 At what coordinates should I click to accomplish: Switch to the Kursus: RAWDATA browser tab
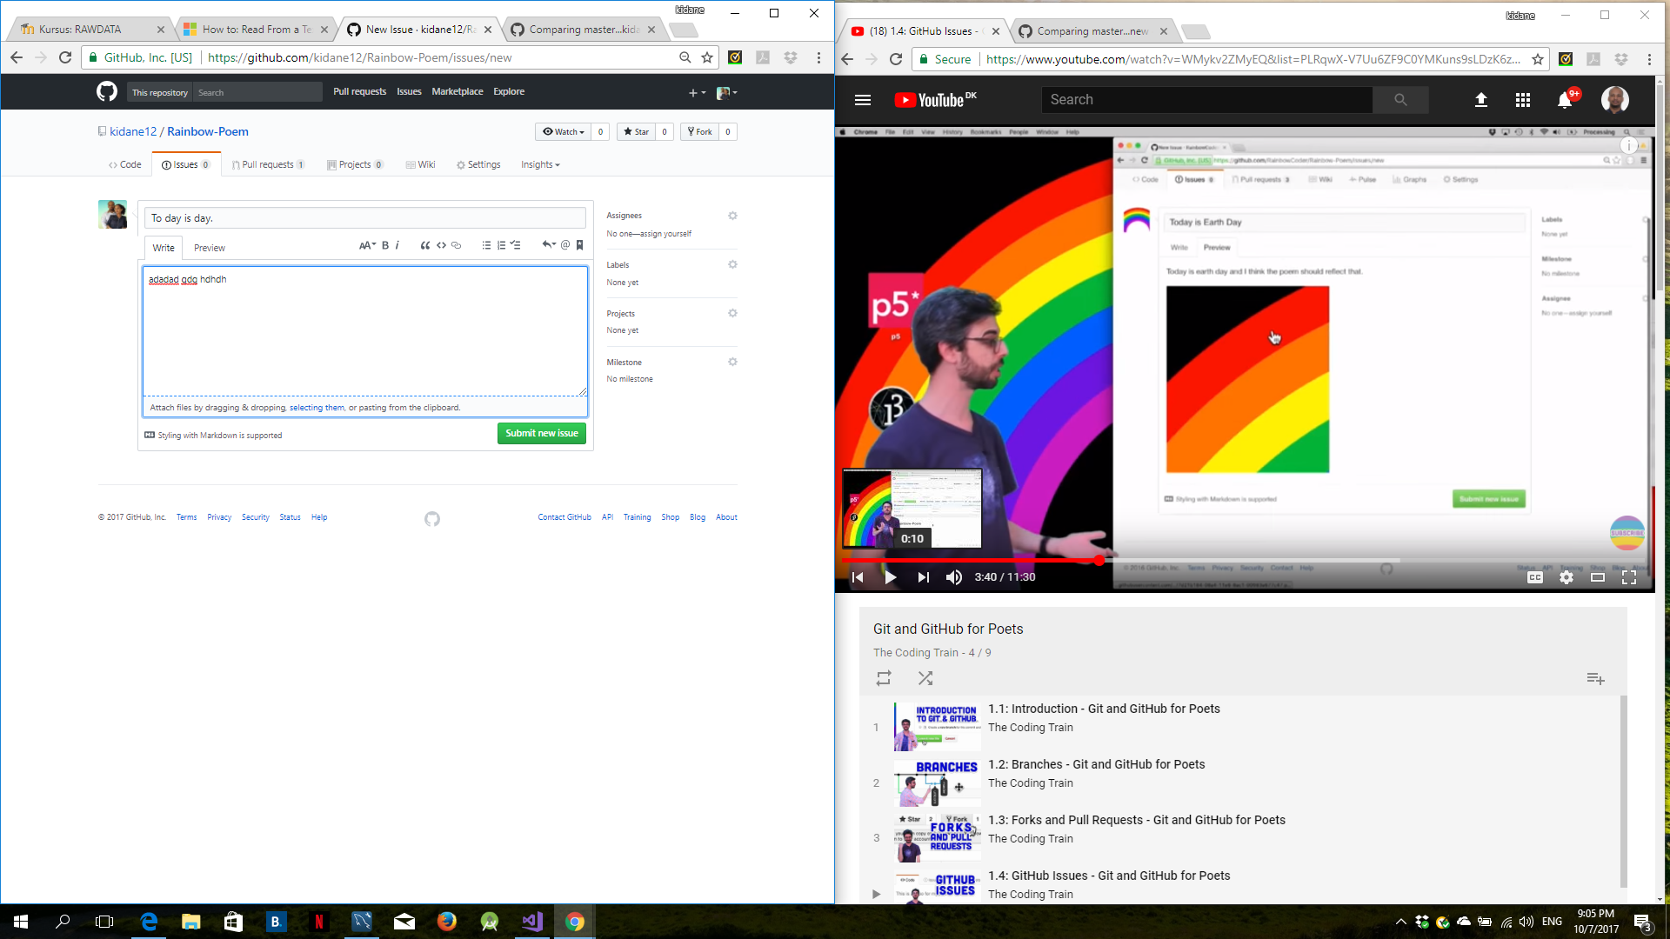pos(91,29)
